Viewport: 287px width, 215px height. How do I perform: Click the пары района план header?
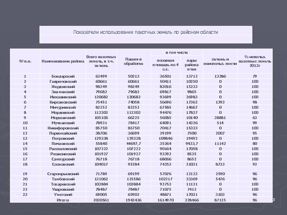[x=192, y=65]
